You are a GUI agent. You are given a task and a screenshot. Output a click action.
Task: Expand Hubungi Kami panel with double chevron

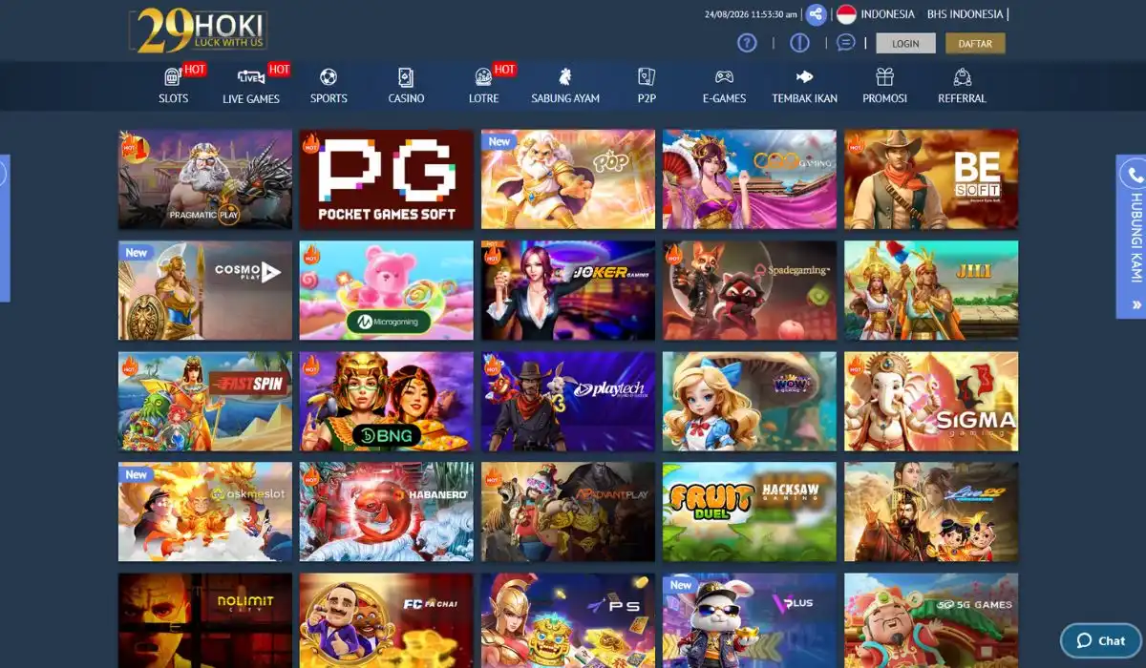pyautogui.click(x=1136, y=305)
